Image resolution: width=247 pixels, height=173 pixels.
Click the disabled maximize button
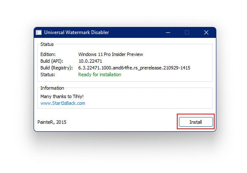pos(187,32)
